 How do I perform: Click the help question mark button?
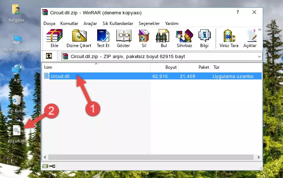click(238, 12)
